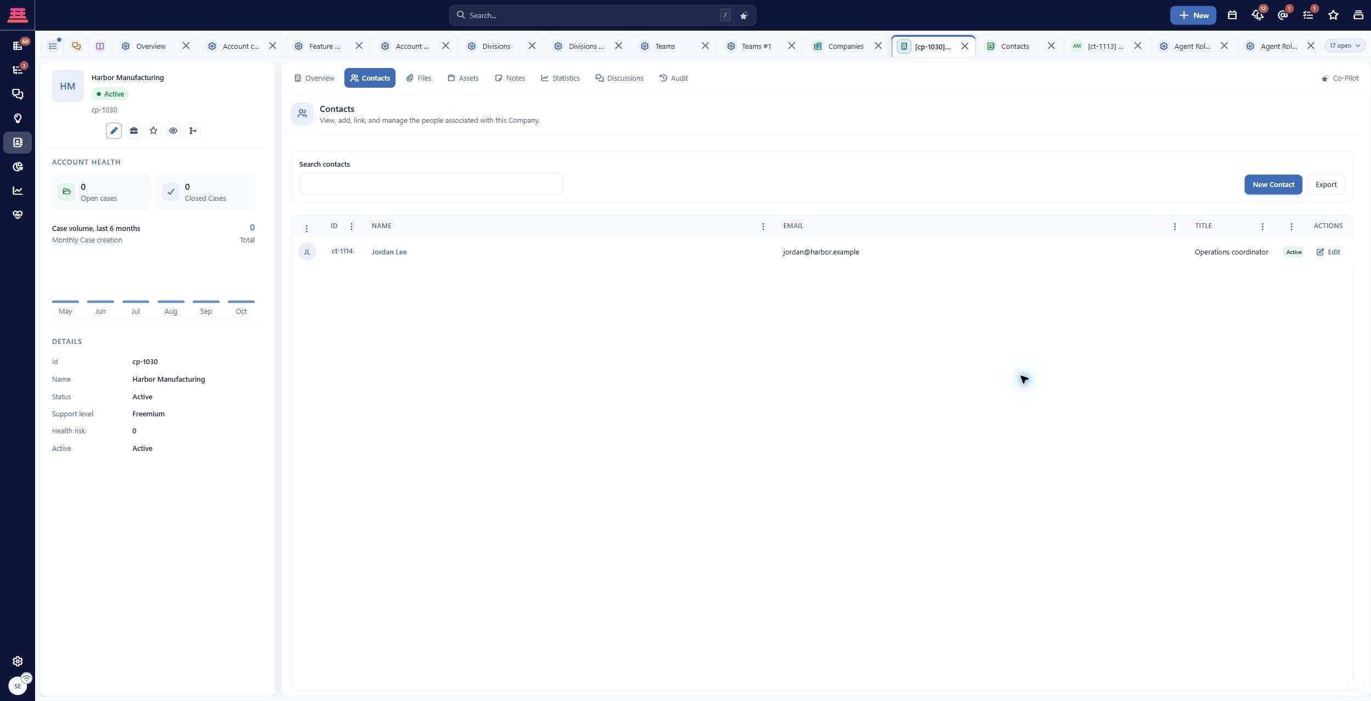This screenshot has width=1371, height=701.
Task: Click the briefcase icon under company name
Action: (134, 131)
